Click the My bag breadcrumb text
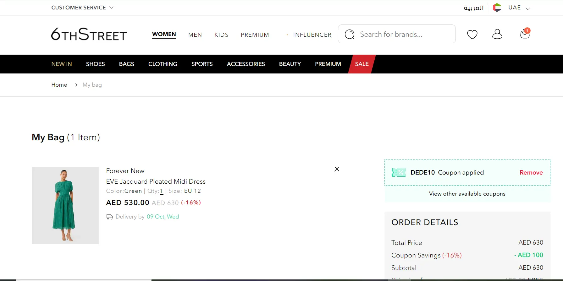Viewport: 563px width, 281px height. (92, 85)
